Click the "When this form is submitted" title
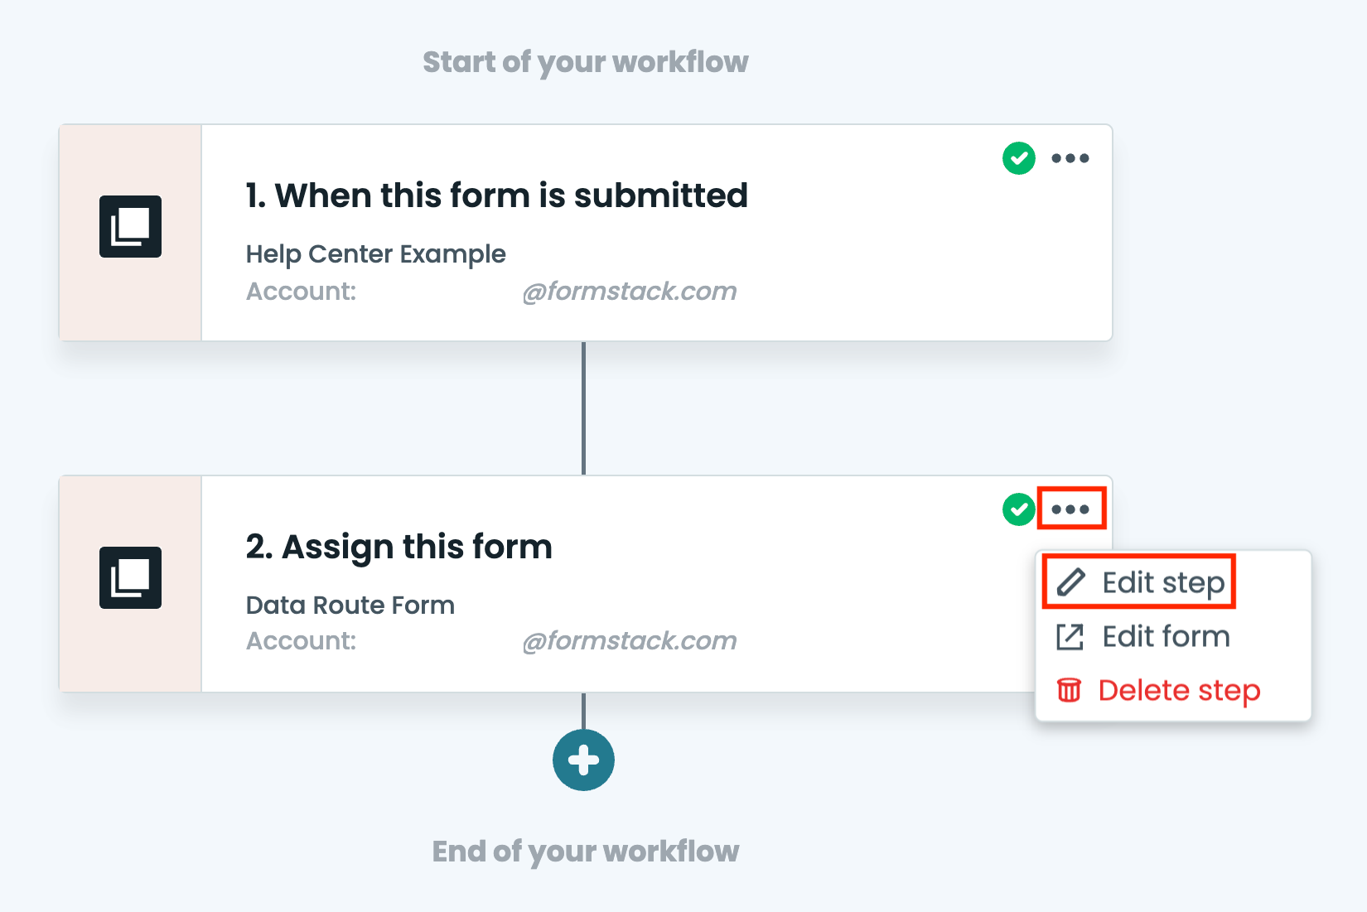 point(496,196)
